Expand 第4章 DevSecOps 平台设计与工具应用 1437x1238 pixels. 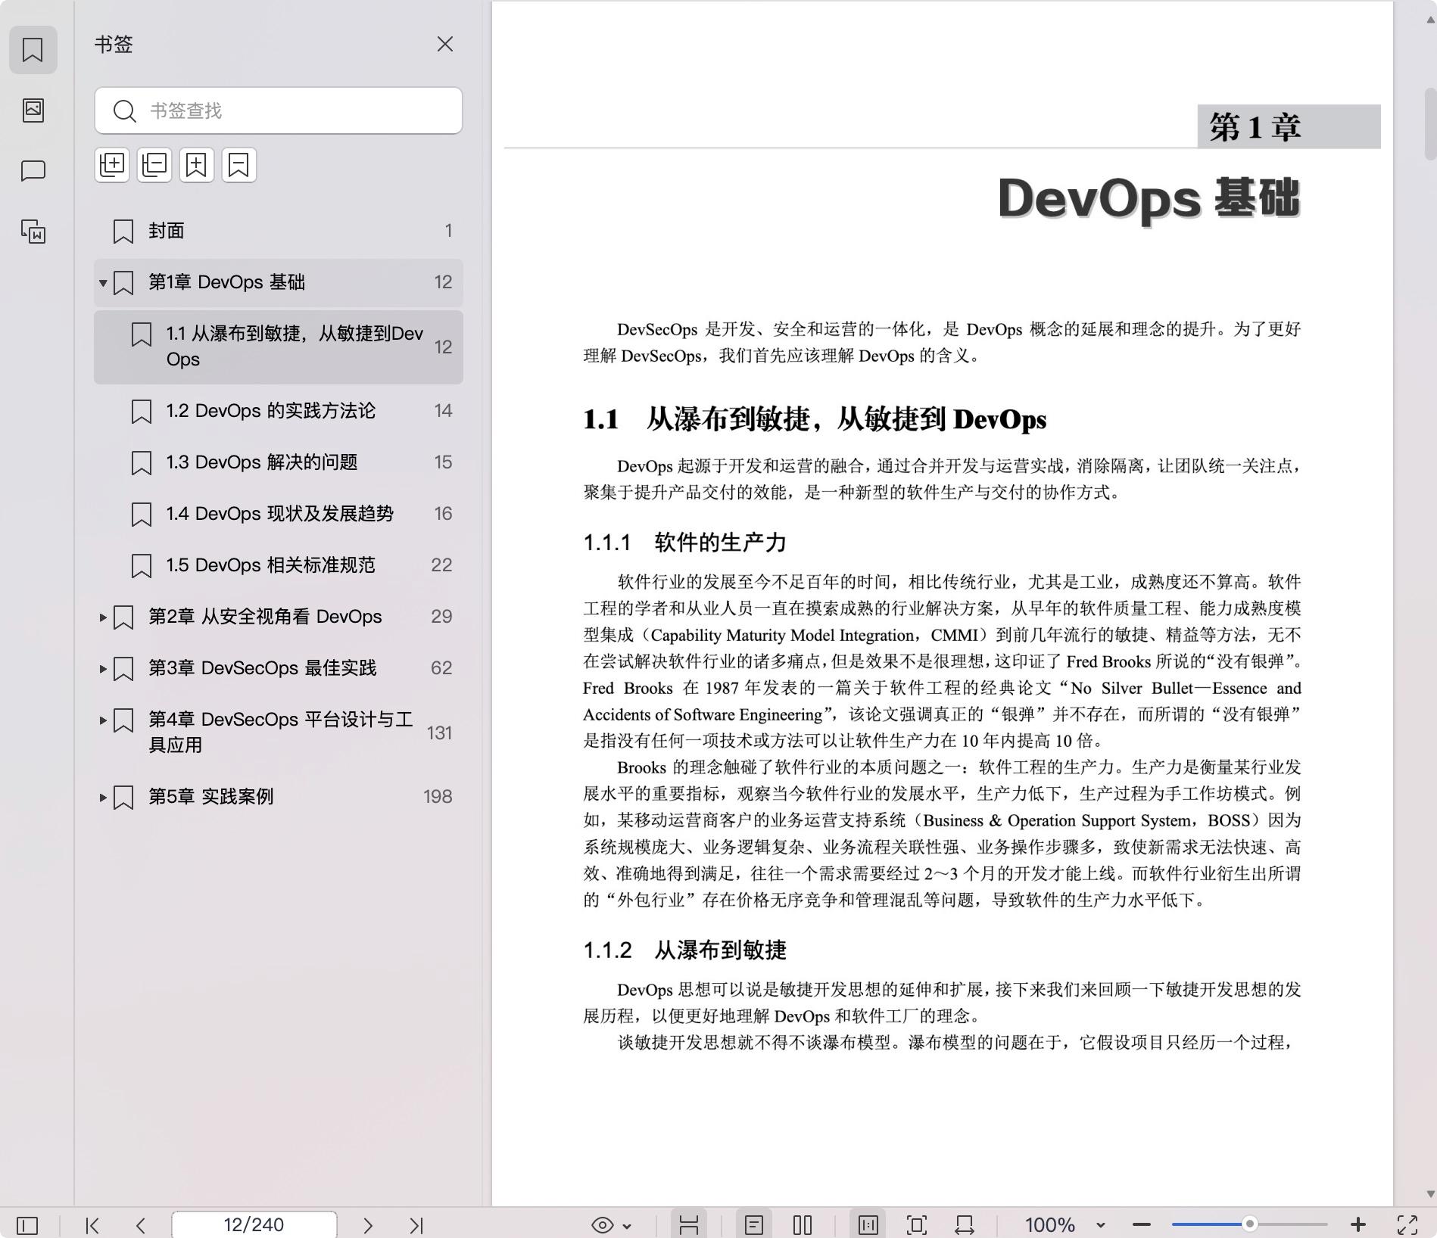click(x=103, y=720)
